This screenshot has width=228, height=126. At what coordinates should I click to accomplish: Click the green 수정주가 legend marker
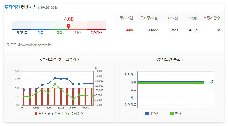tap(69, 114)
